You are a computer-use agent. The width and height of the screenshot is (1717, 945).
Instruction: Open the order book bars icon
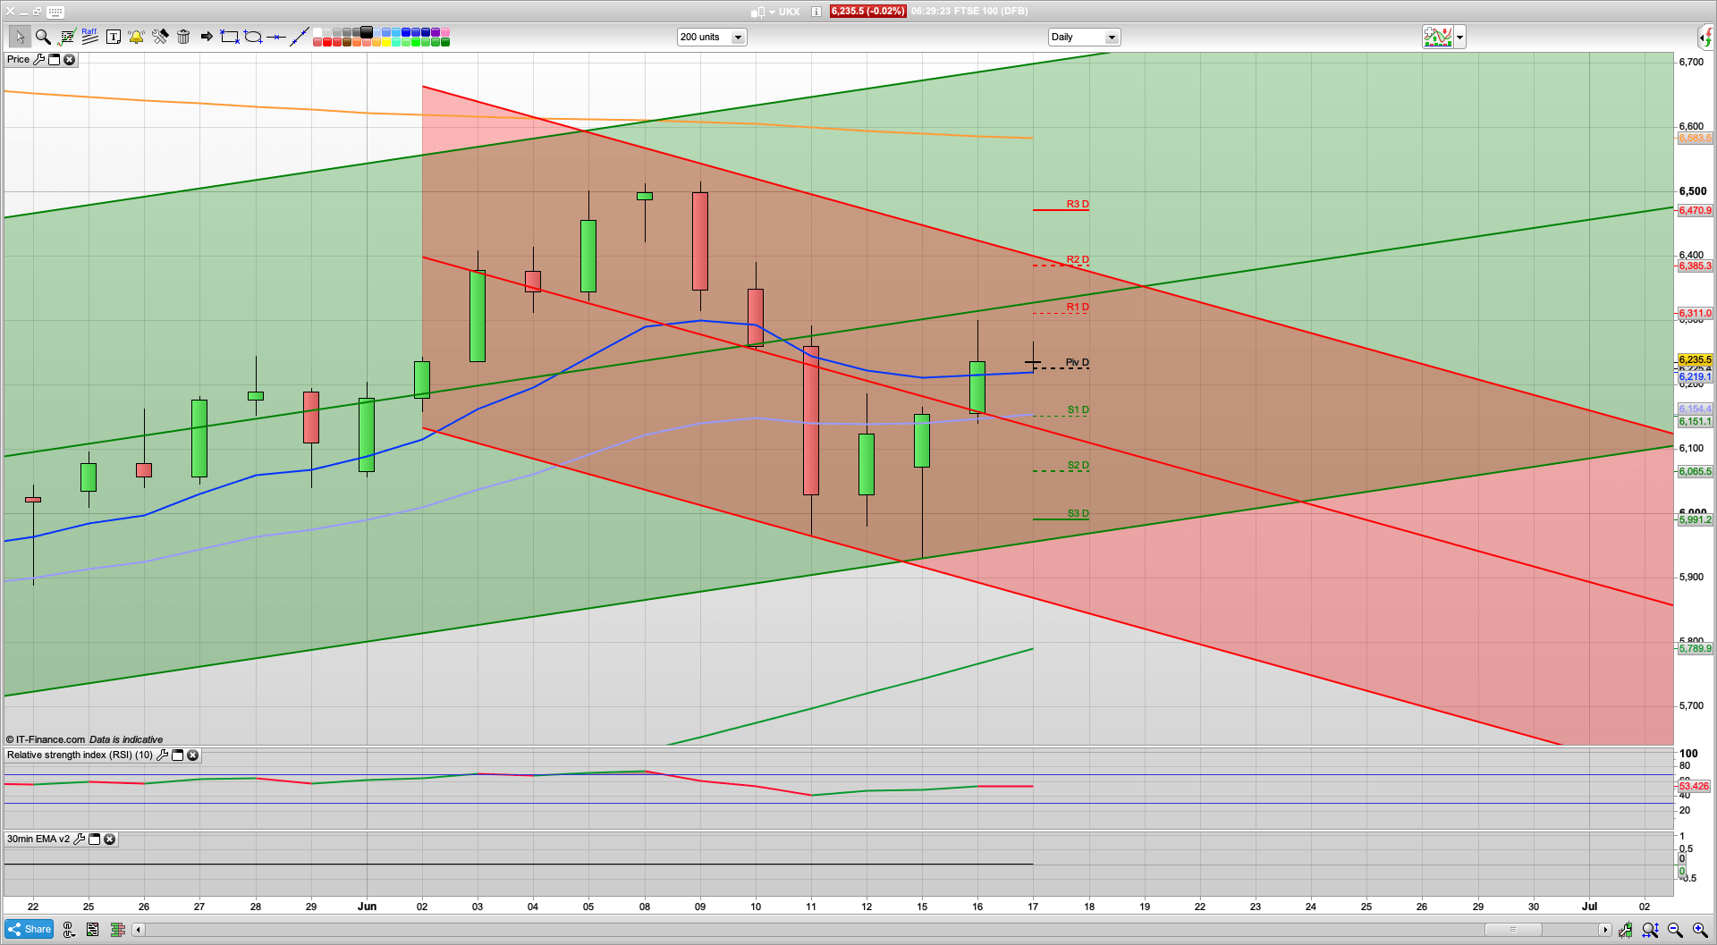tap(117, 930)
